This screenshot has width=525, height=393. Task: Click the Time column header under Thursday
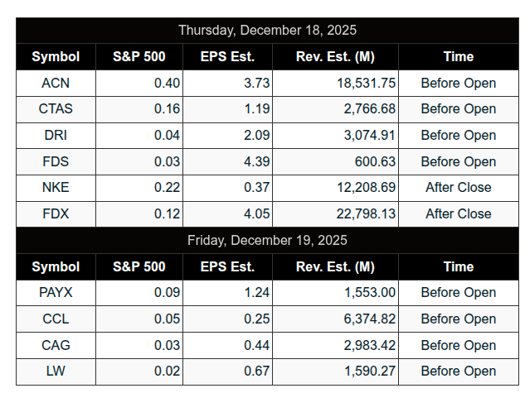coord(458,57)
